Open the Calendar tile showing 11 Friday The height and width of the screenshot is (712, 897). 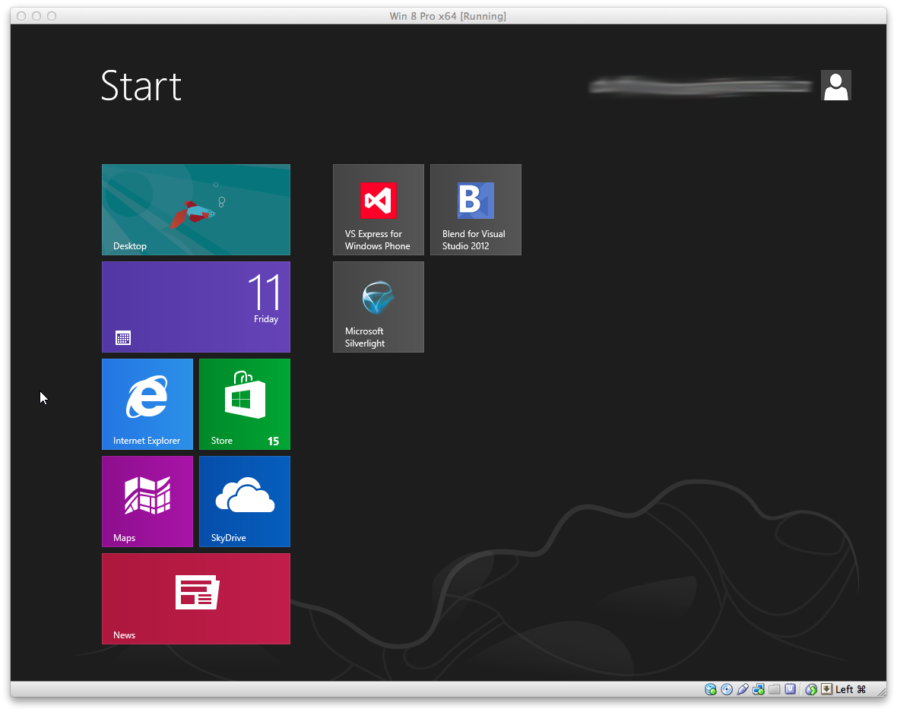pos(195,306)
